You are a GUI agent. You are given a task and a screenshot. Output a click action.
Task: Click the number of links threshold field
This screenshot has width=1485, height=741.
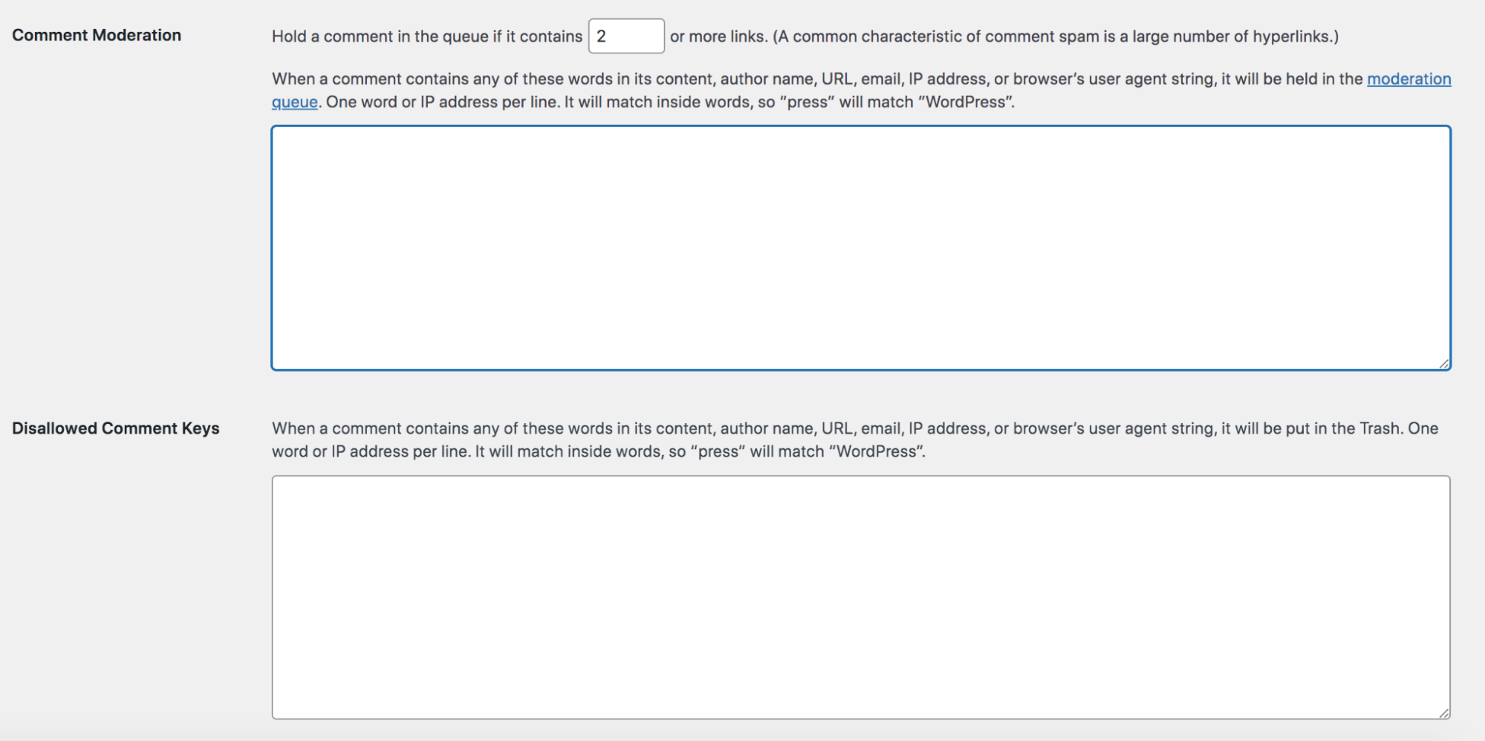(626, 36)
